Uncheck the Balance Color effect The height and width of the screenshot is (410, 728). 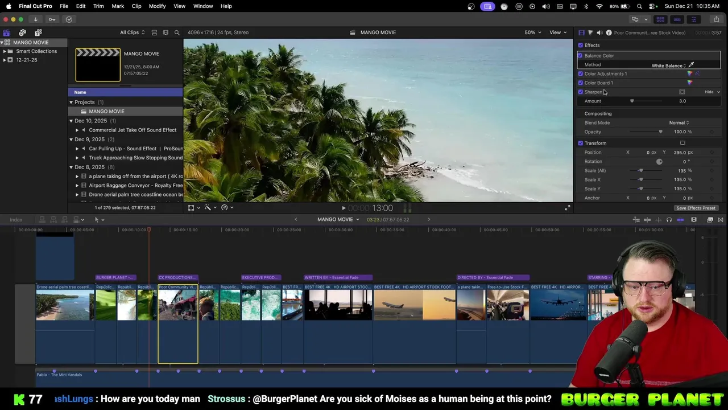tap(580, 55)
